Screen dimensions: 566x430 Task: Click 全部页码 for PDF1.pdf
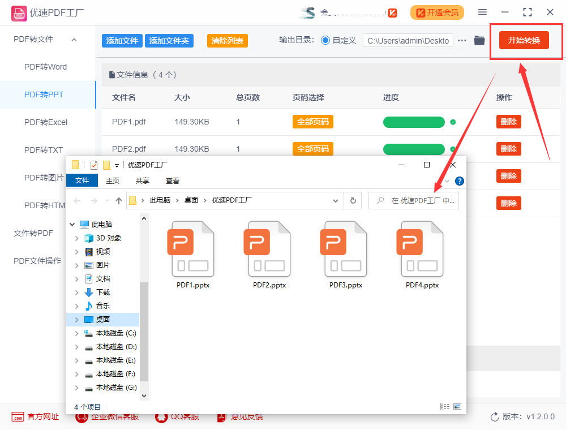point(312,122)
